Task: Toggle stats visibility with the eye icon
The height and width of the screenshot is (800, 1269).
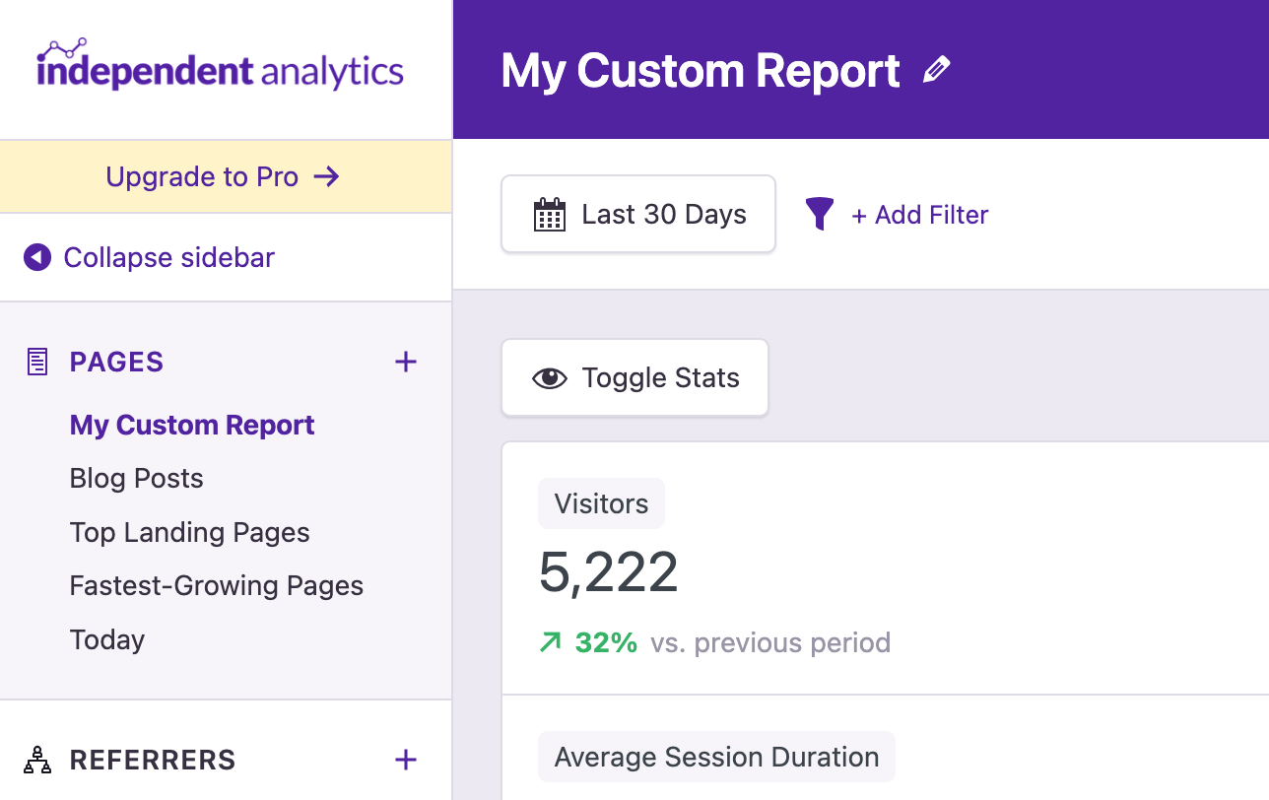Action: click(x=550, y=377)
